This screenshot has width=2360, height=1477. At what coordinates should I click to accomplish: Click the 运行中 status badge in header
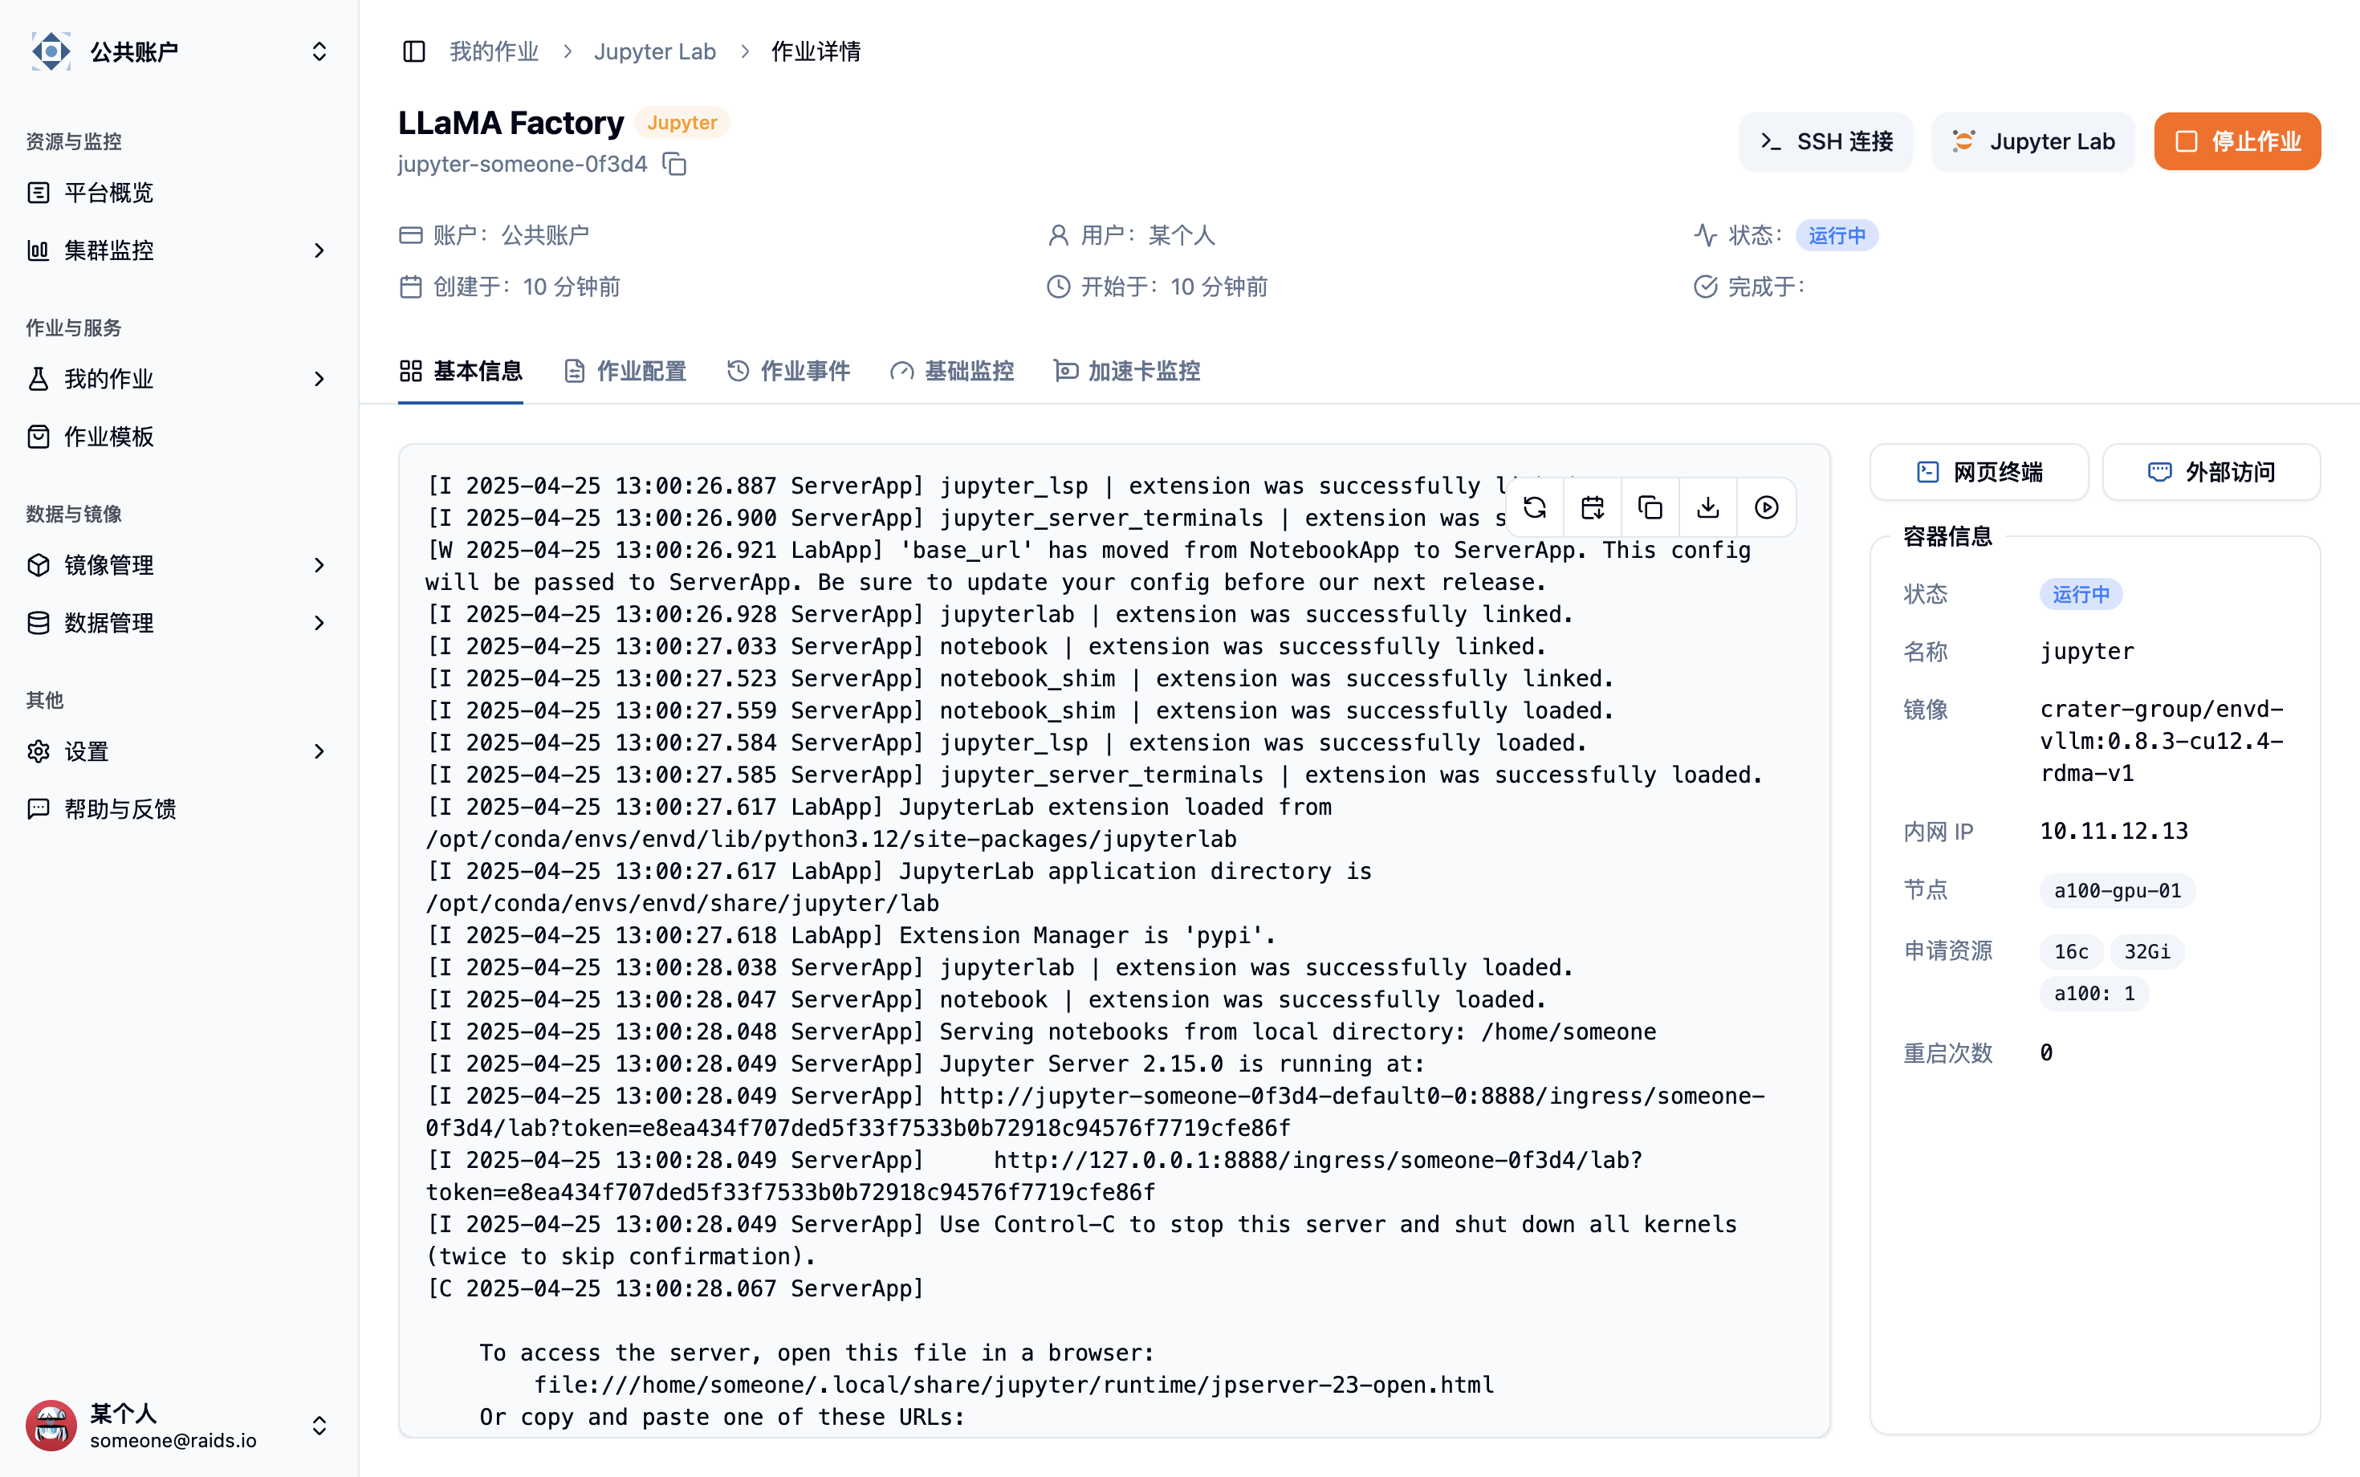(x=1837, y=235)
